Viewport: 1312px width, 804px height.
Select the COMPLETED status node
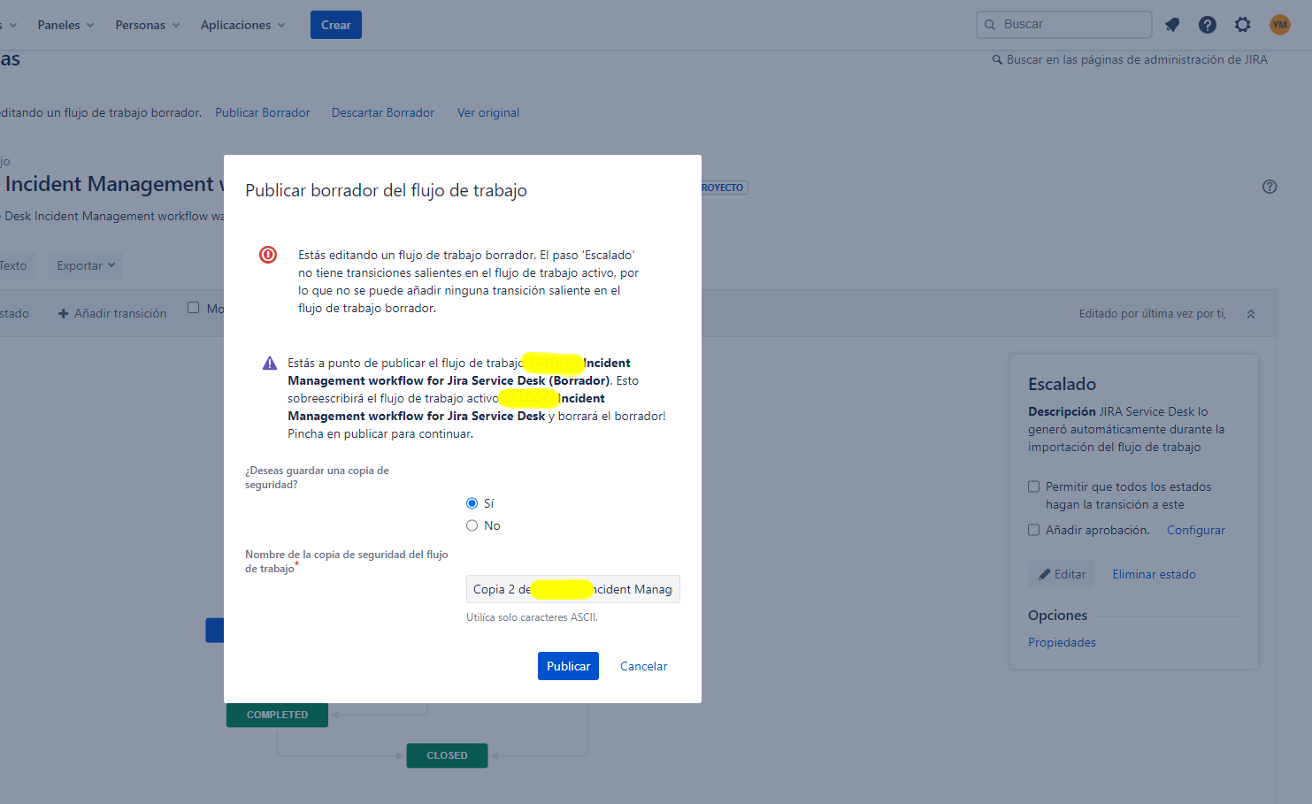[277, 715]
